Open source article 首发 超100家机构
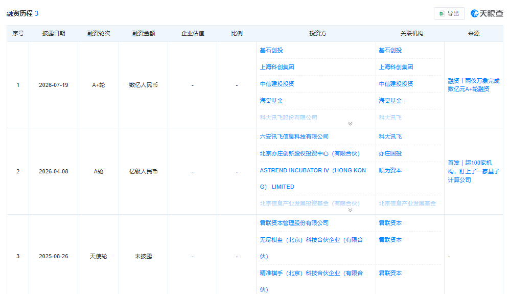Screen dimensions: 510x294 click(x=473, y=171)
